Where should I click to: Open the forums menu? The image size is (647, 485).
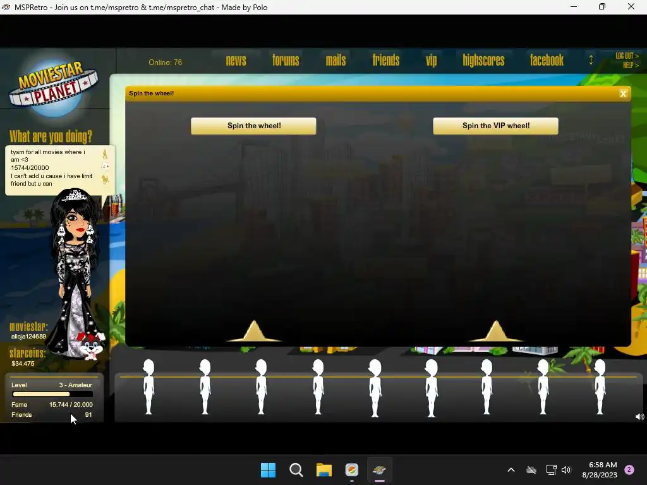[x=286, y=61]
